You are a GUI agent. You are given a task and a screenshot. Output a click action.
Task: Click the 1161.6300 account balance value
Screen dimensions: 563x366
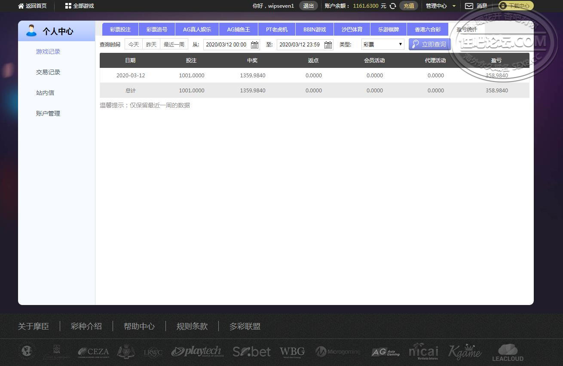click(366, 6)
